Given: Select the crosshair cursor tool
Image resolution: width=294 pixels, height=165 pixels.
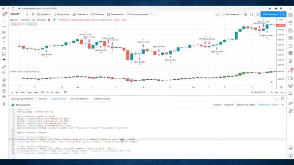Looking at the screenshot, I should 4,21.
